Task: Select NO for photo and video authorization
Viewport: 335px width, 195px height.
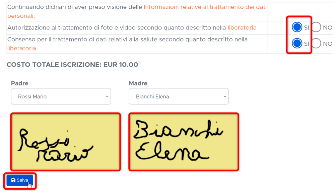Action: 316,27
